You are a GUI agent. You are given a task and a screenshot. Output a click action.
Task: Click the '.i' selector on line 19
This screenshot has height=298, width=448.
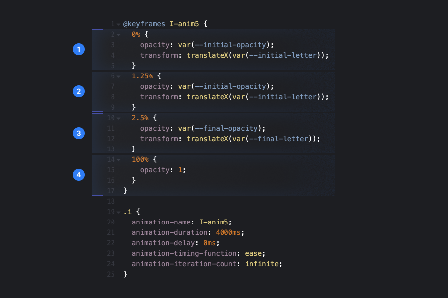[x=127, y=212]
